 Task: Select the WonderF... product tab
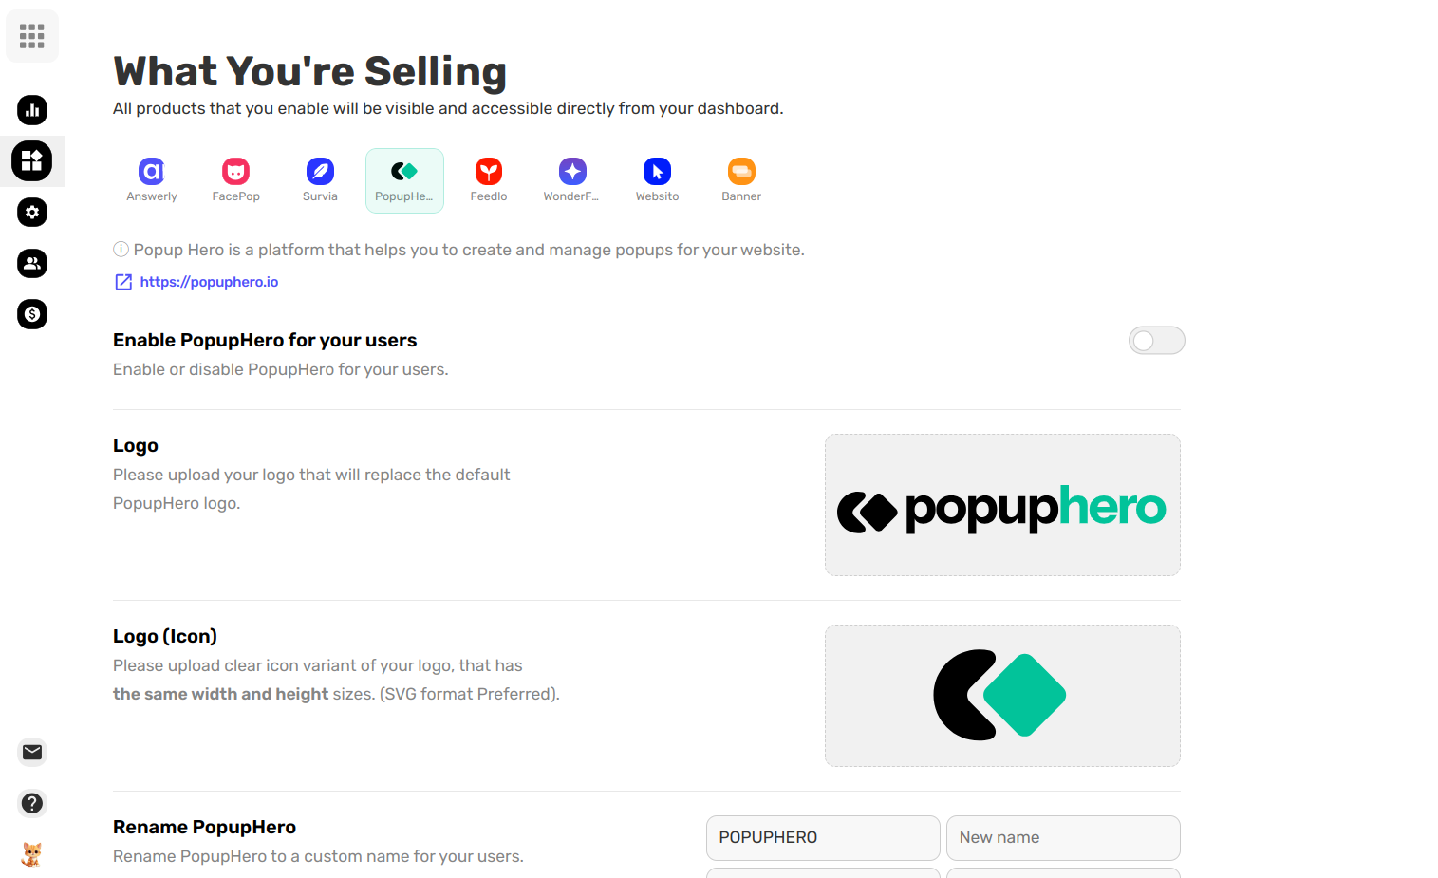point(572,180)
